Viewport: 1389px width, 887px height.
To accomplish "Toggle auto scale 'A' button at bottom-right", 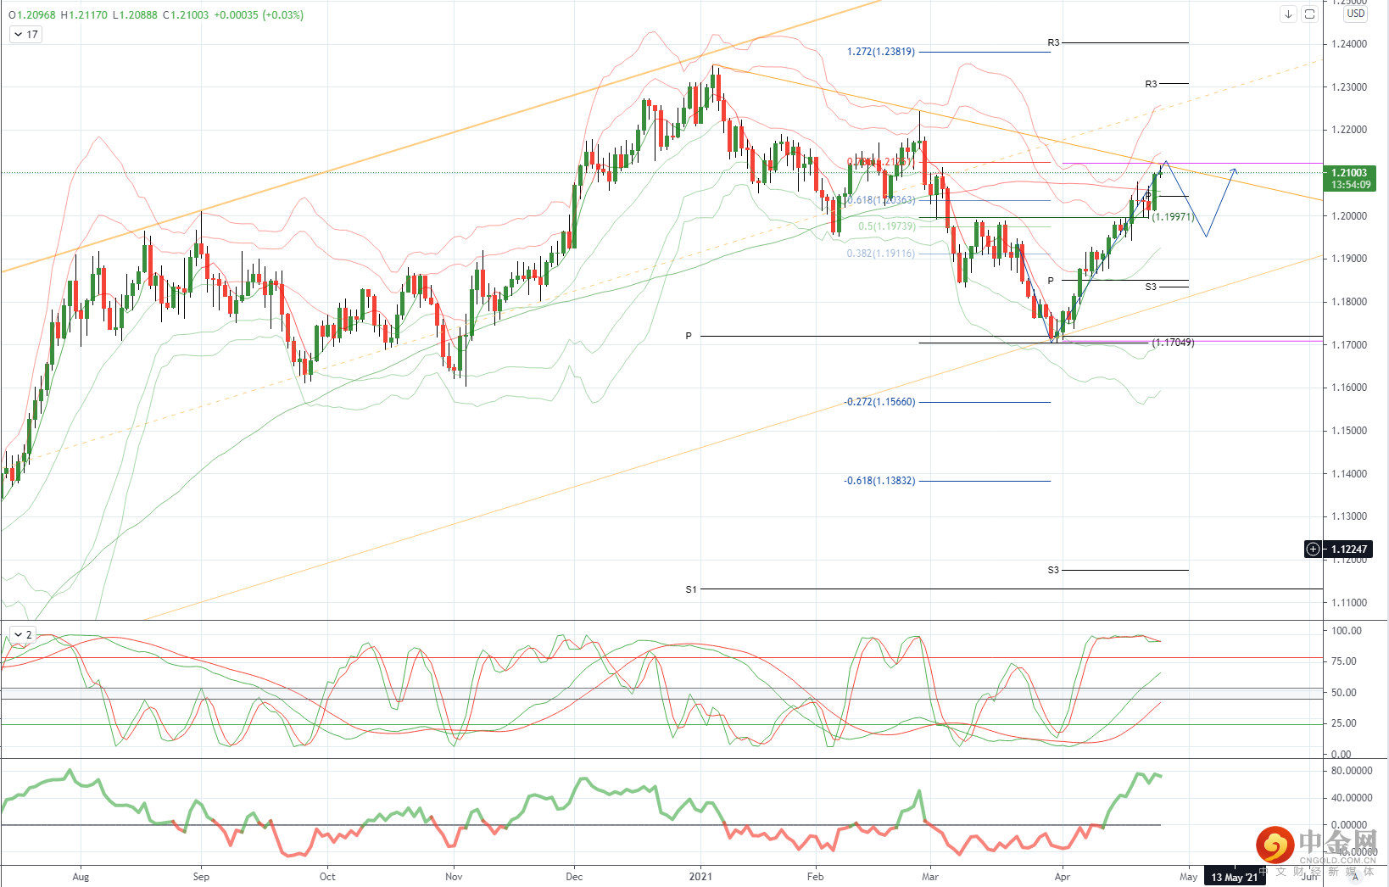I will [x=1355, y=877].
